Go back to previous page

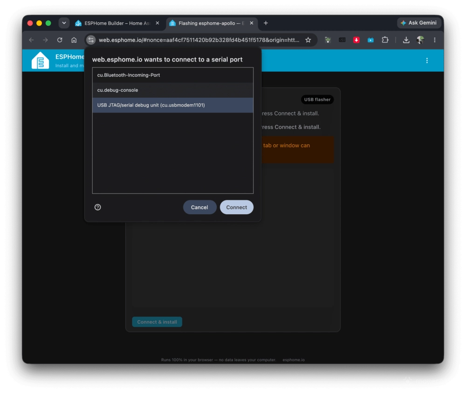point(31,40)
